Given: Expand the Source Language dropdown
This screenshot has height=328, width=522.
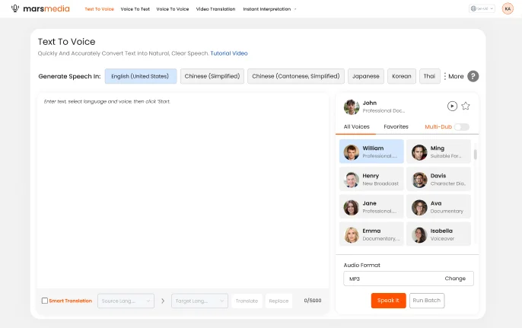Looking at the screenshot, I should point(125,301).
